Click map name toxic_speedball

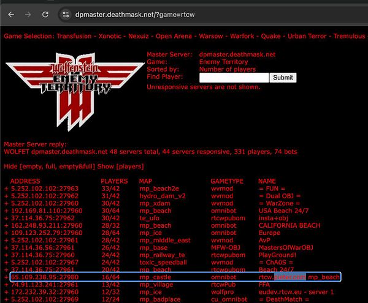[163, 263]
